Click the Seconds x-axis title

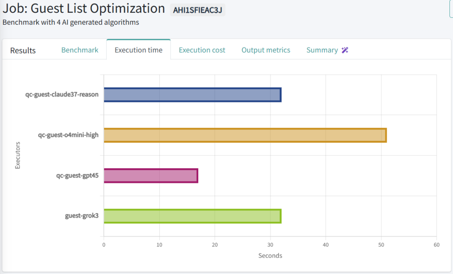point(270,255)
